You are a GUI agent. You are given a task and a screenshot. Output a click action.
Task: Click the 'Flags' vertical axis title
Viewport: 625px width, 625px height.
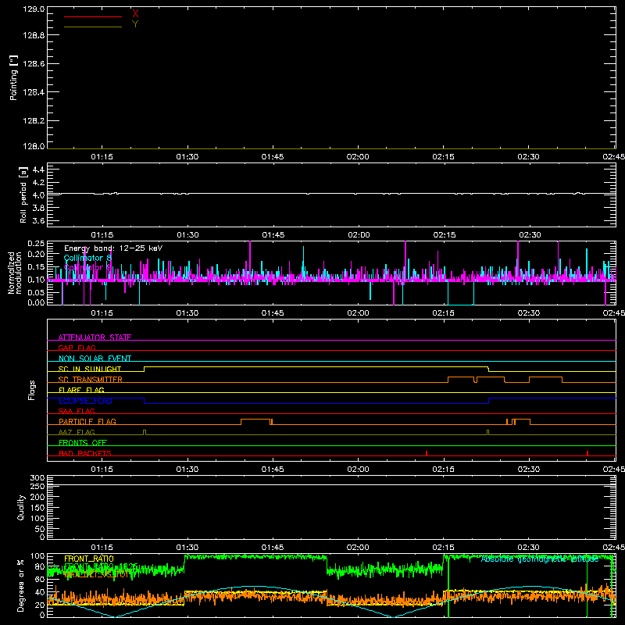click(31, 390)
